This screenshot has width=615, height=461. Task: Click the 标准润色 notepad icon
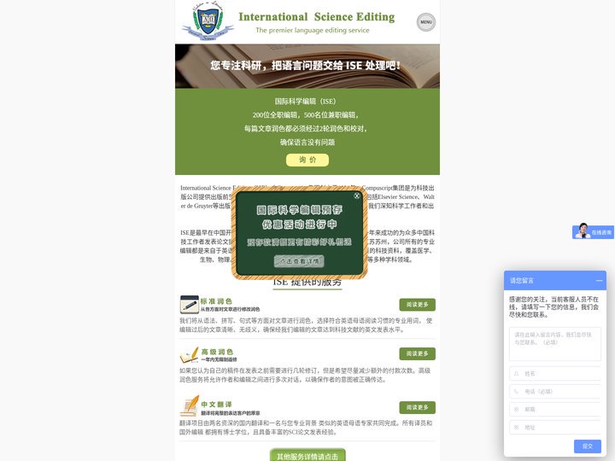point(190,305)
